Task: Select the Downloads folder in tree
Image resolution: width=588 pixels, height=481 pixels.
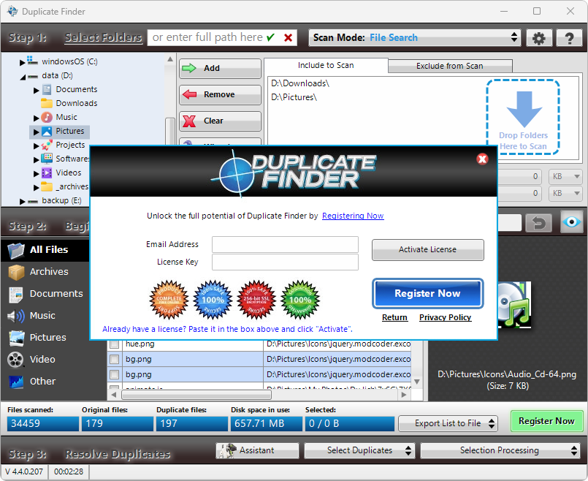Action: coord(77,103)
